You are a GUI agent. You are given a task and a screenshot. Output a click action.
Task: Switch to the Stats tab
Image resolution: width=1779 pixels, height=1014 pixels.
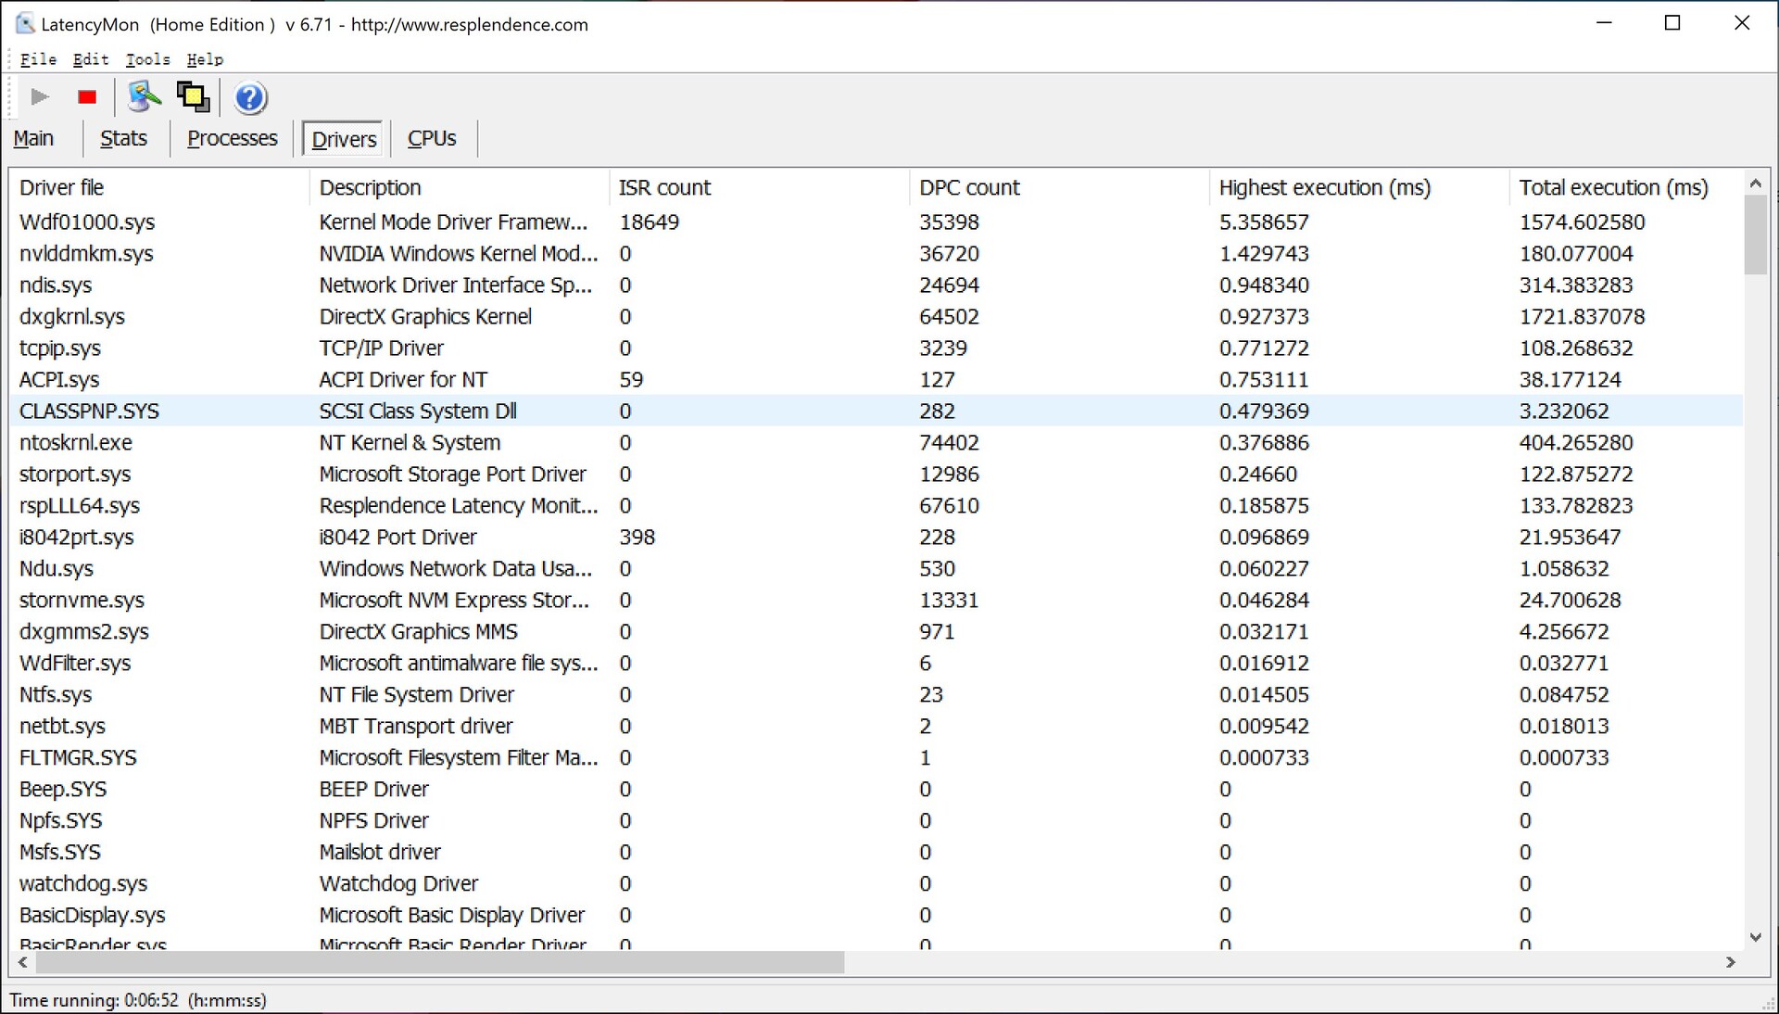point(123,139)
